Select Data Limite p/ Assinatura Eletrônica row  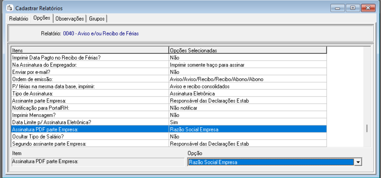click(90, 122)
